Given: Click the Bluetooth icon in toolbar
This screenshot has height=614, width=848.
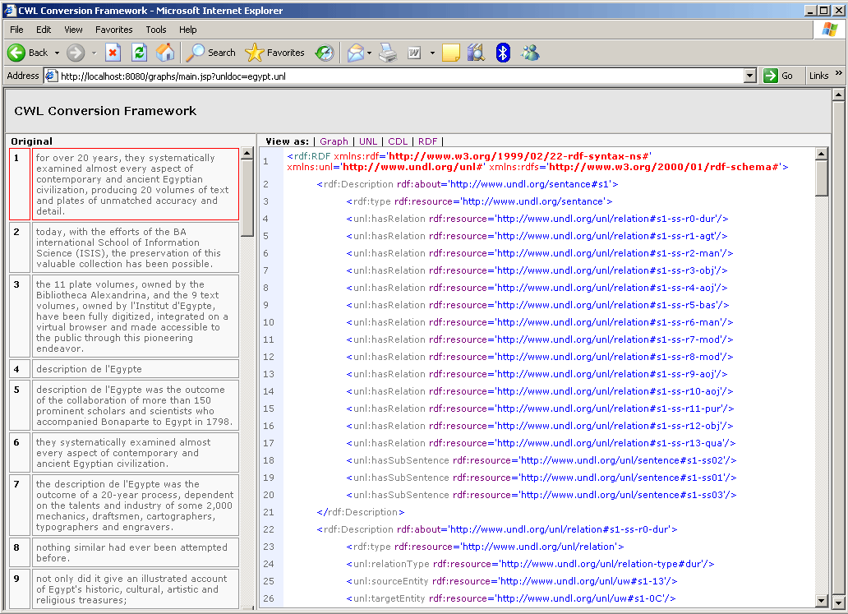Looking at the screenshot, I should click(x=503, y=53).
